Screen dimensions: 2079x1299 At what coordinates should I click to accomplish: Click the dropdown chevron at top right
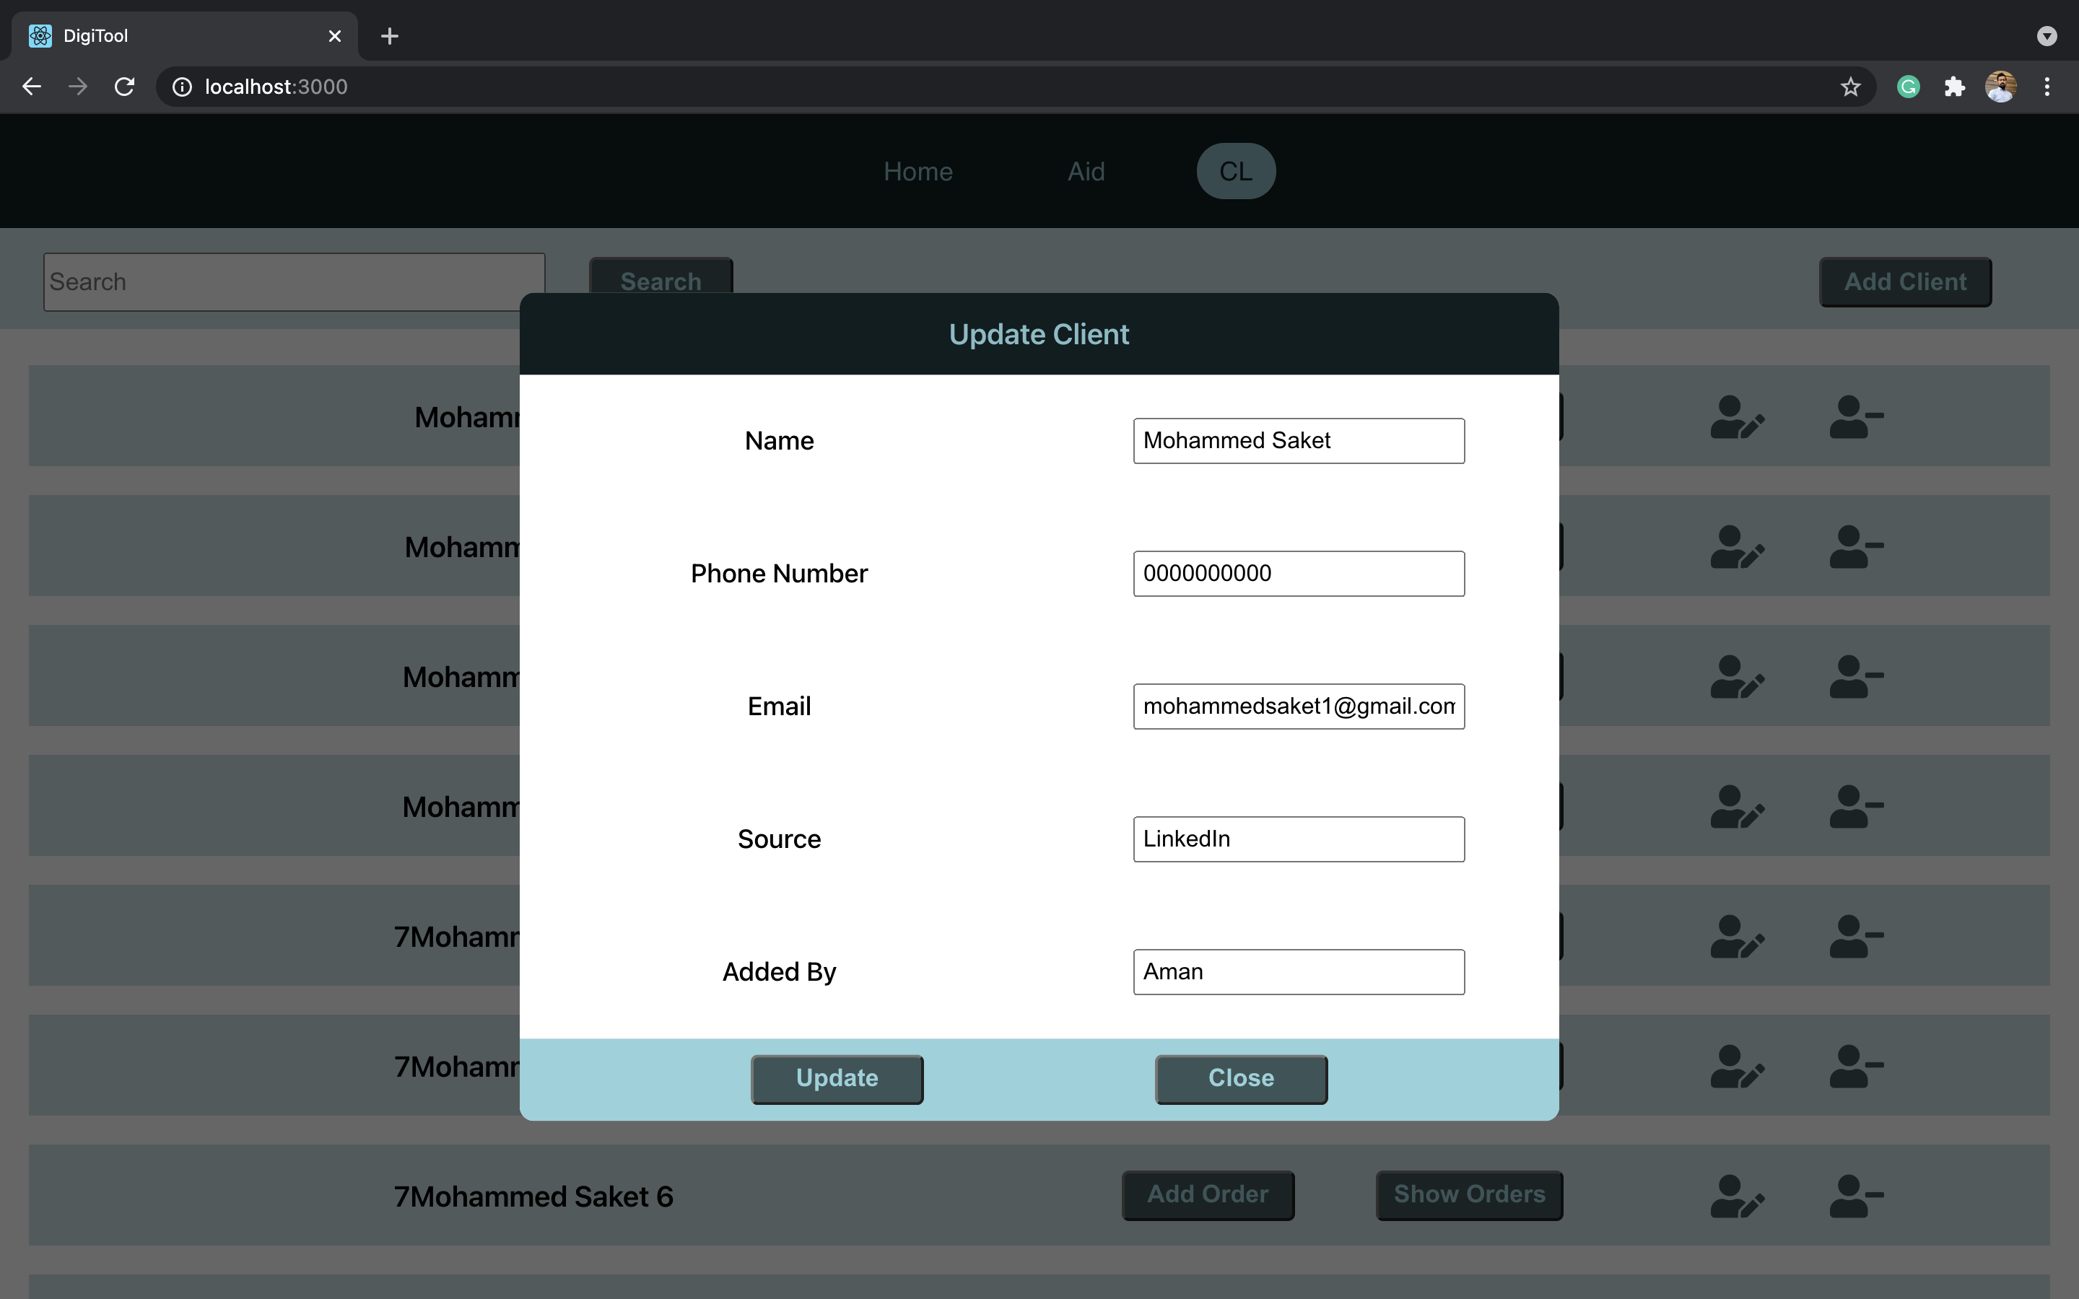pyautogui.click(x=2047, y=36)
